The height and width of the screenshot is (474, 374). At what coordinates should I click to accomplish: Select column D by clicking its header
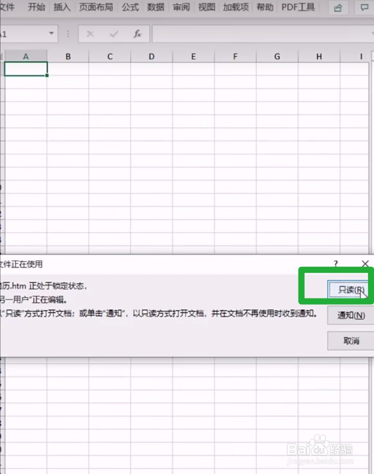coord(151,56)
